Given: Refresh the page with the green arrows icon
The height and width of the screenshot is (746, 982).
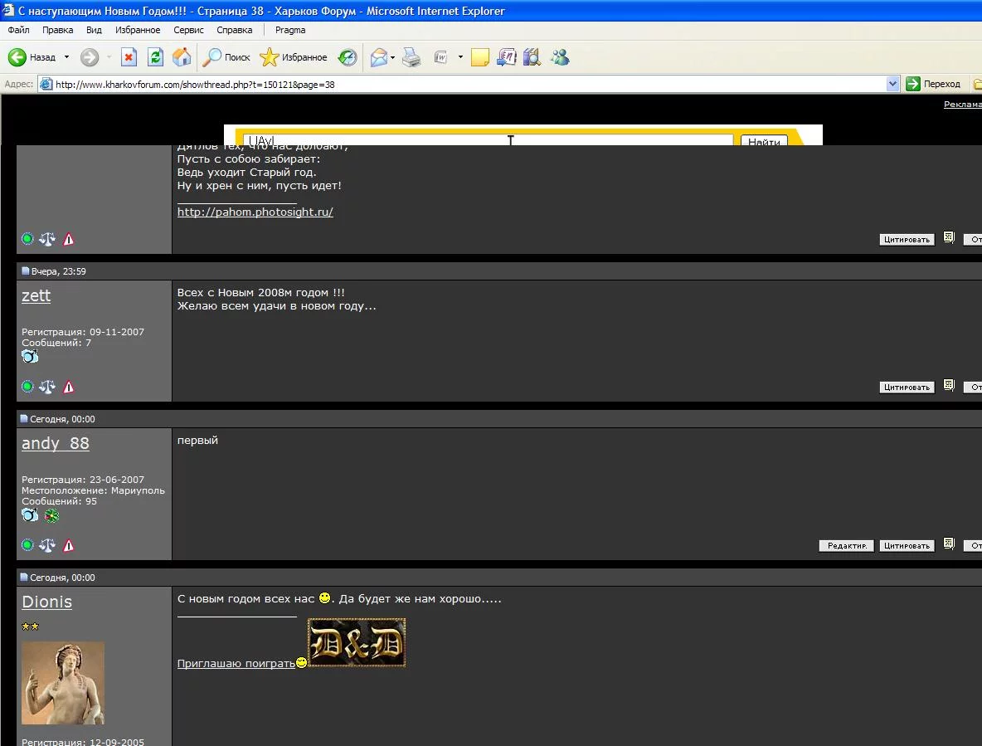Looking at the screenshot, I should click(155, 57).
